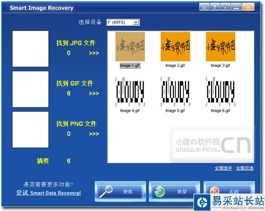Select thumbnail Image 2.gif
This screenshot has width=265, height=211.
click(x=175, y=47)
